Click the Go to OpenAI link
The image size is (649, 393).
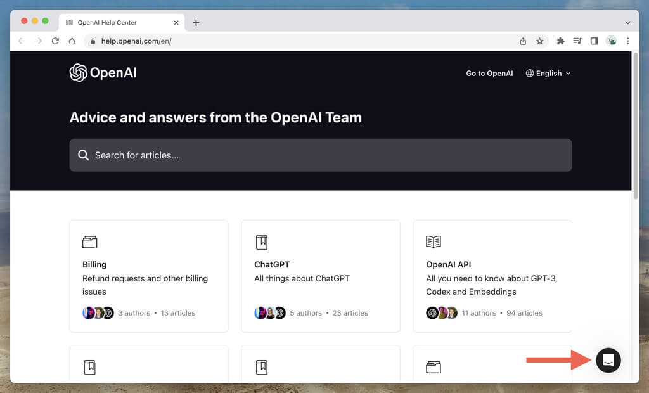click(489, 74)
